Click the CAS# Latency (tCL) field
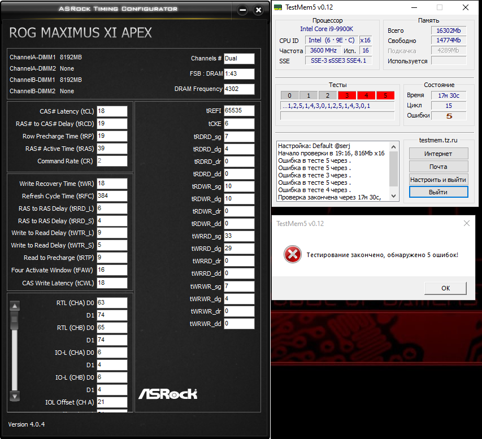482x439 pixels. (112, 111)
